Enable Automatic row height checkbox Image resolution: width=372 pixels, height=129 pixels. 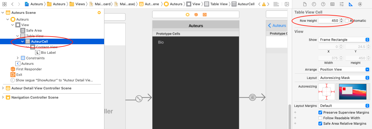(x=347, y=21)
